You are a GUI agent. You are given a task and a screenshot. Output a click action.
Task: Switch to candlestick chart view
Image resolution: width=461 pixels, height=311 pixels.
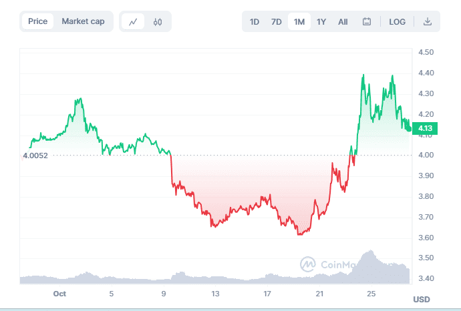click(x=158, y=21)
